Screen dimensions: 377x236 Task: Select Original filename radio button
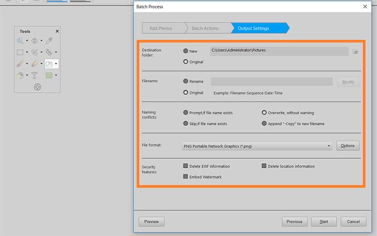(x=185, y=92)
